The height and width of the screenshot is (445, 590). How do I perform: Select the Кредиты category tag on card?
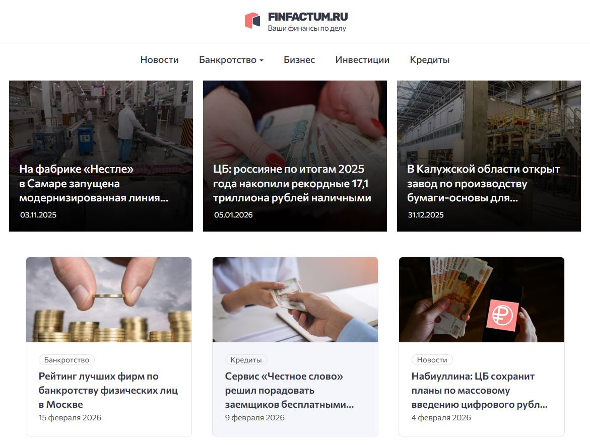pos(246,360)
